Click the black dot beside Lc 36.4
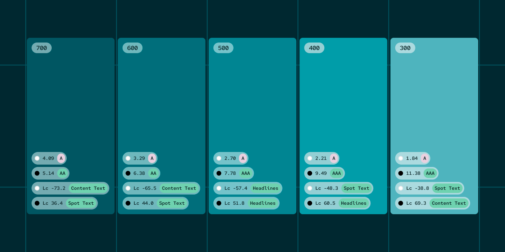The width and height of the screenshot is (505, 252). click(x=37, y=203)
